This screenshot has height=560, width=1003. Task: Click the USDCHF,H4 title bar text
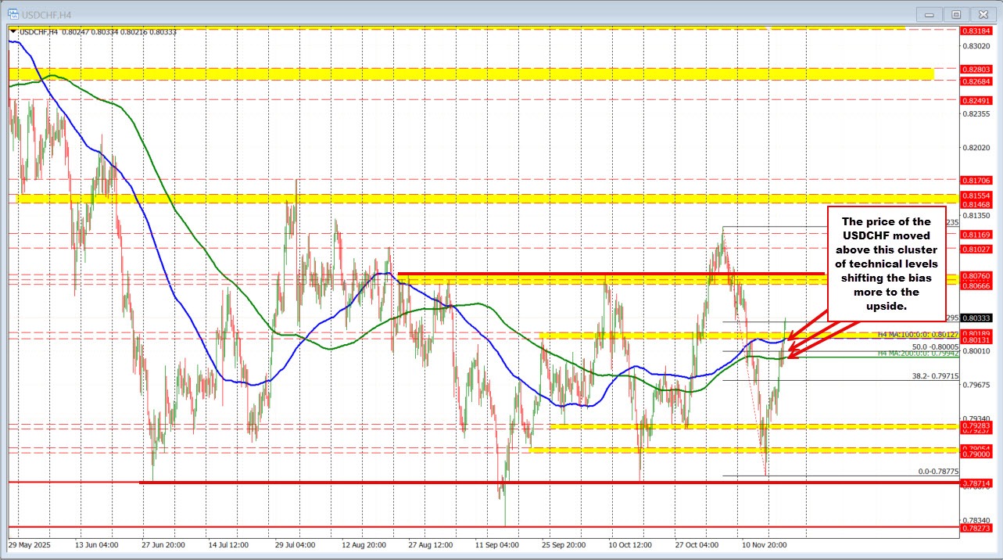pyautogui.click(x=47, y=13)
